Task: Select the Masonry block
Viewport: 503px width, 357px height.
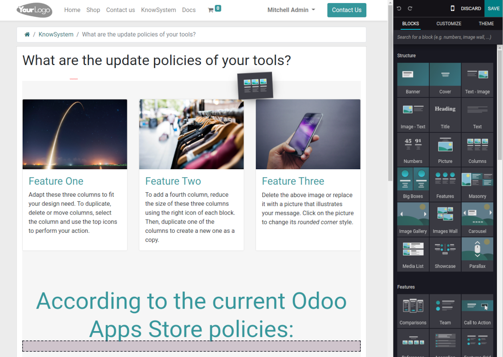Action: coord(477,184)
